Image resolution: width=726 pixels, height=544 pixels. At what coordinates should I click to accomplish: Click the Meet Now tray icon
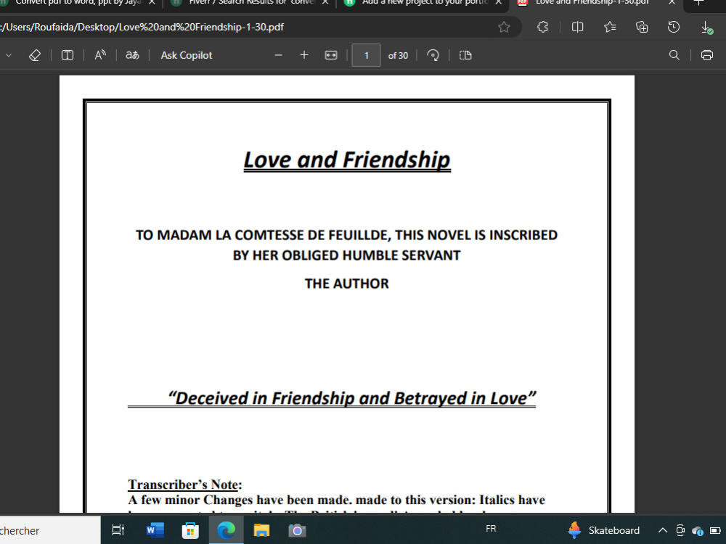pyautogui.click(x=680, y=531)
